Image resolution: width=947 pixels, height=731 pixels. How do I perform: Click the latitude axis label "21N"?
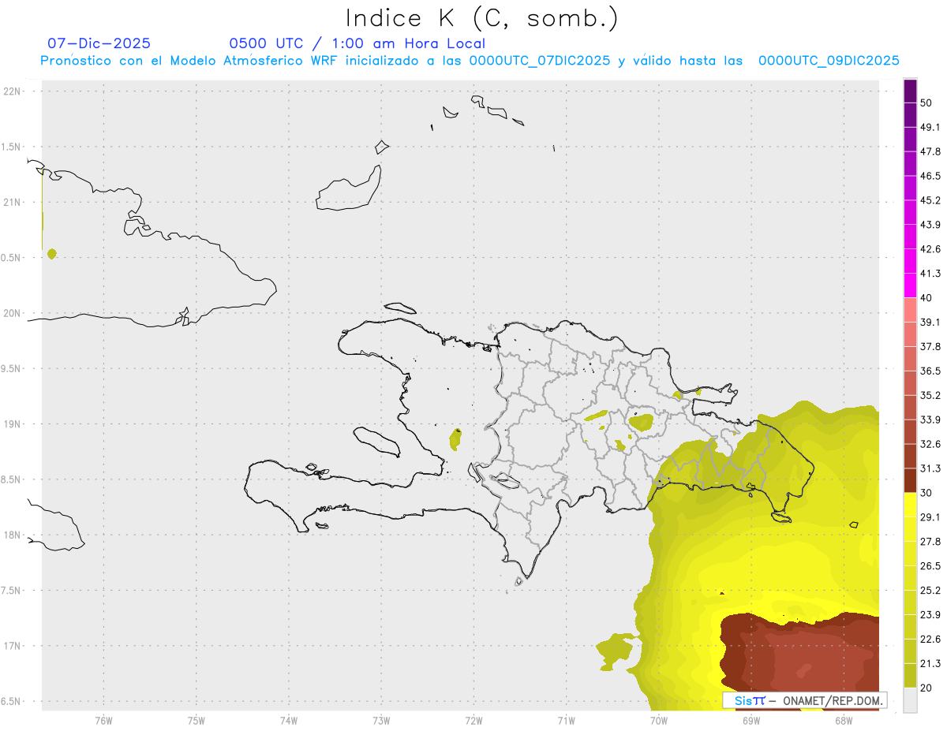[x=12, y=203]
